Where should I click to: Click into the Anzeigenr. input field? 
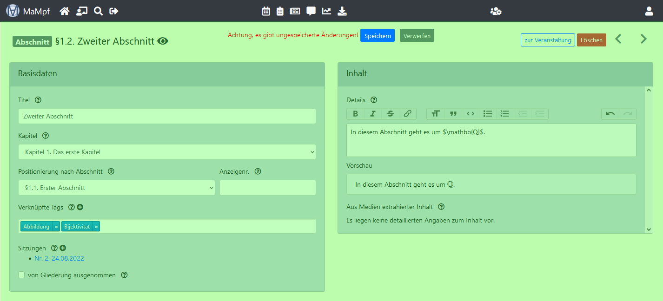tap(268, 188)
